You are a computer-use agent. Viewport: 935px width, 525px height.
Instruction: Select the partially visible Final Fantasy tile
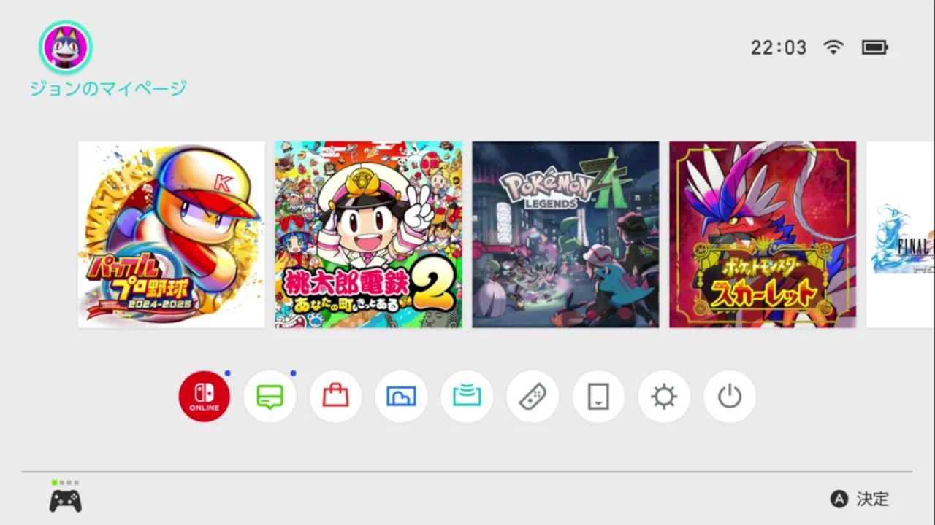tap(901, 235)
